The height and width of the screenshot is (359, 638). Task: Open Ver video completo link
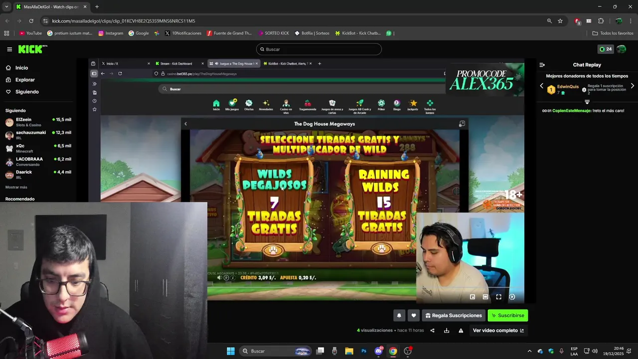point(498,331)
